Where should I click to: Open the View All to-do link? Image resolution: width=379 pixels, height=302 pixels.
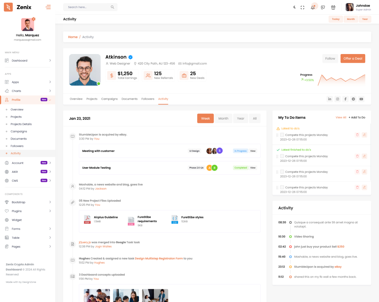click(341, 117)
